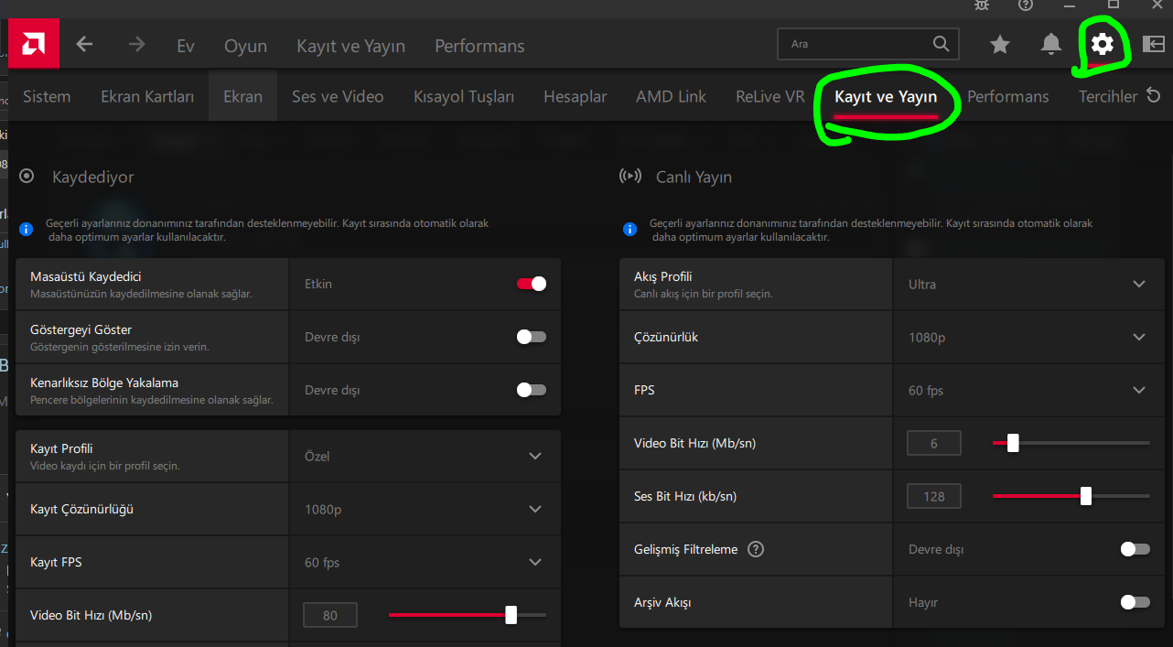Switch to the Ses ve Video tab

click(338, 96)
